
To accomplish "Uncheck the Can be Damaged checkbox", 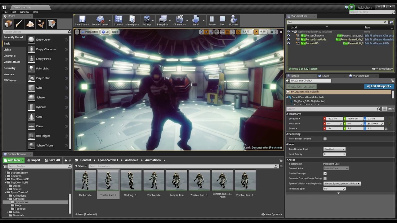I will (x=325, y=173).
